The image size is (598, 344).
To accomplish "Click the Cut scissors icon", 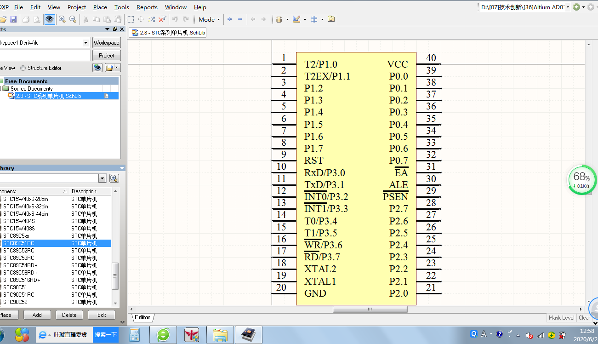I will (x=85, y=19).
